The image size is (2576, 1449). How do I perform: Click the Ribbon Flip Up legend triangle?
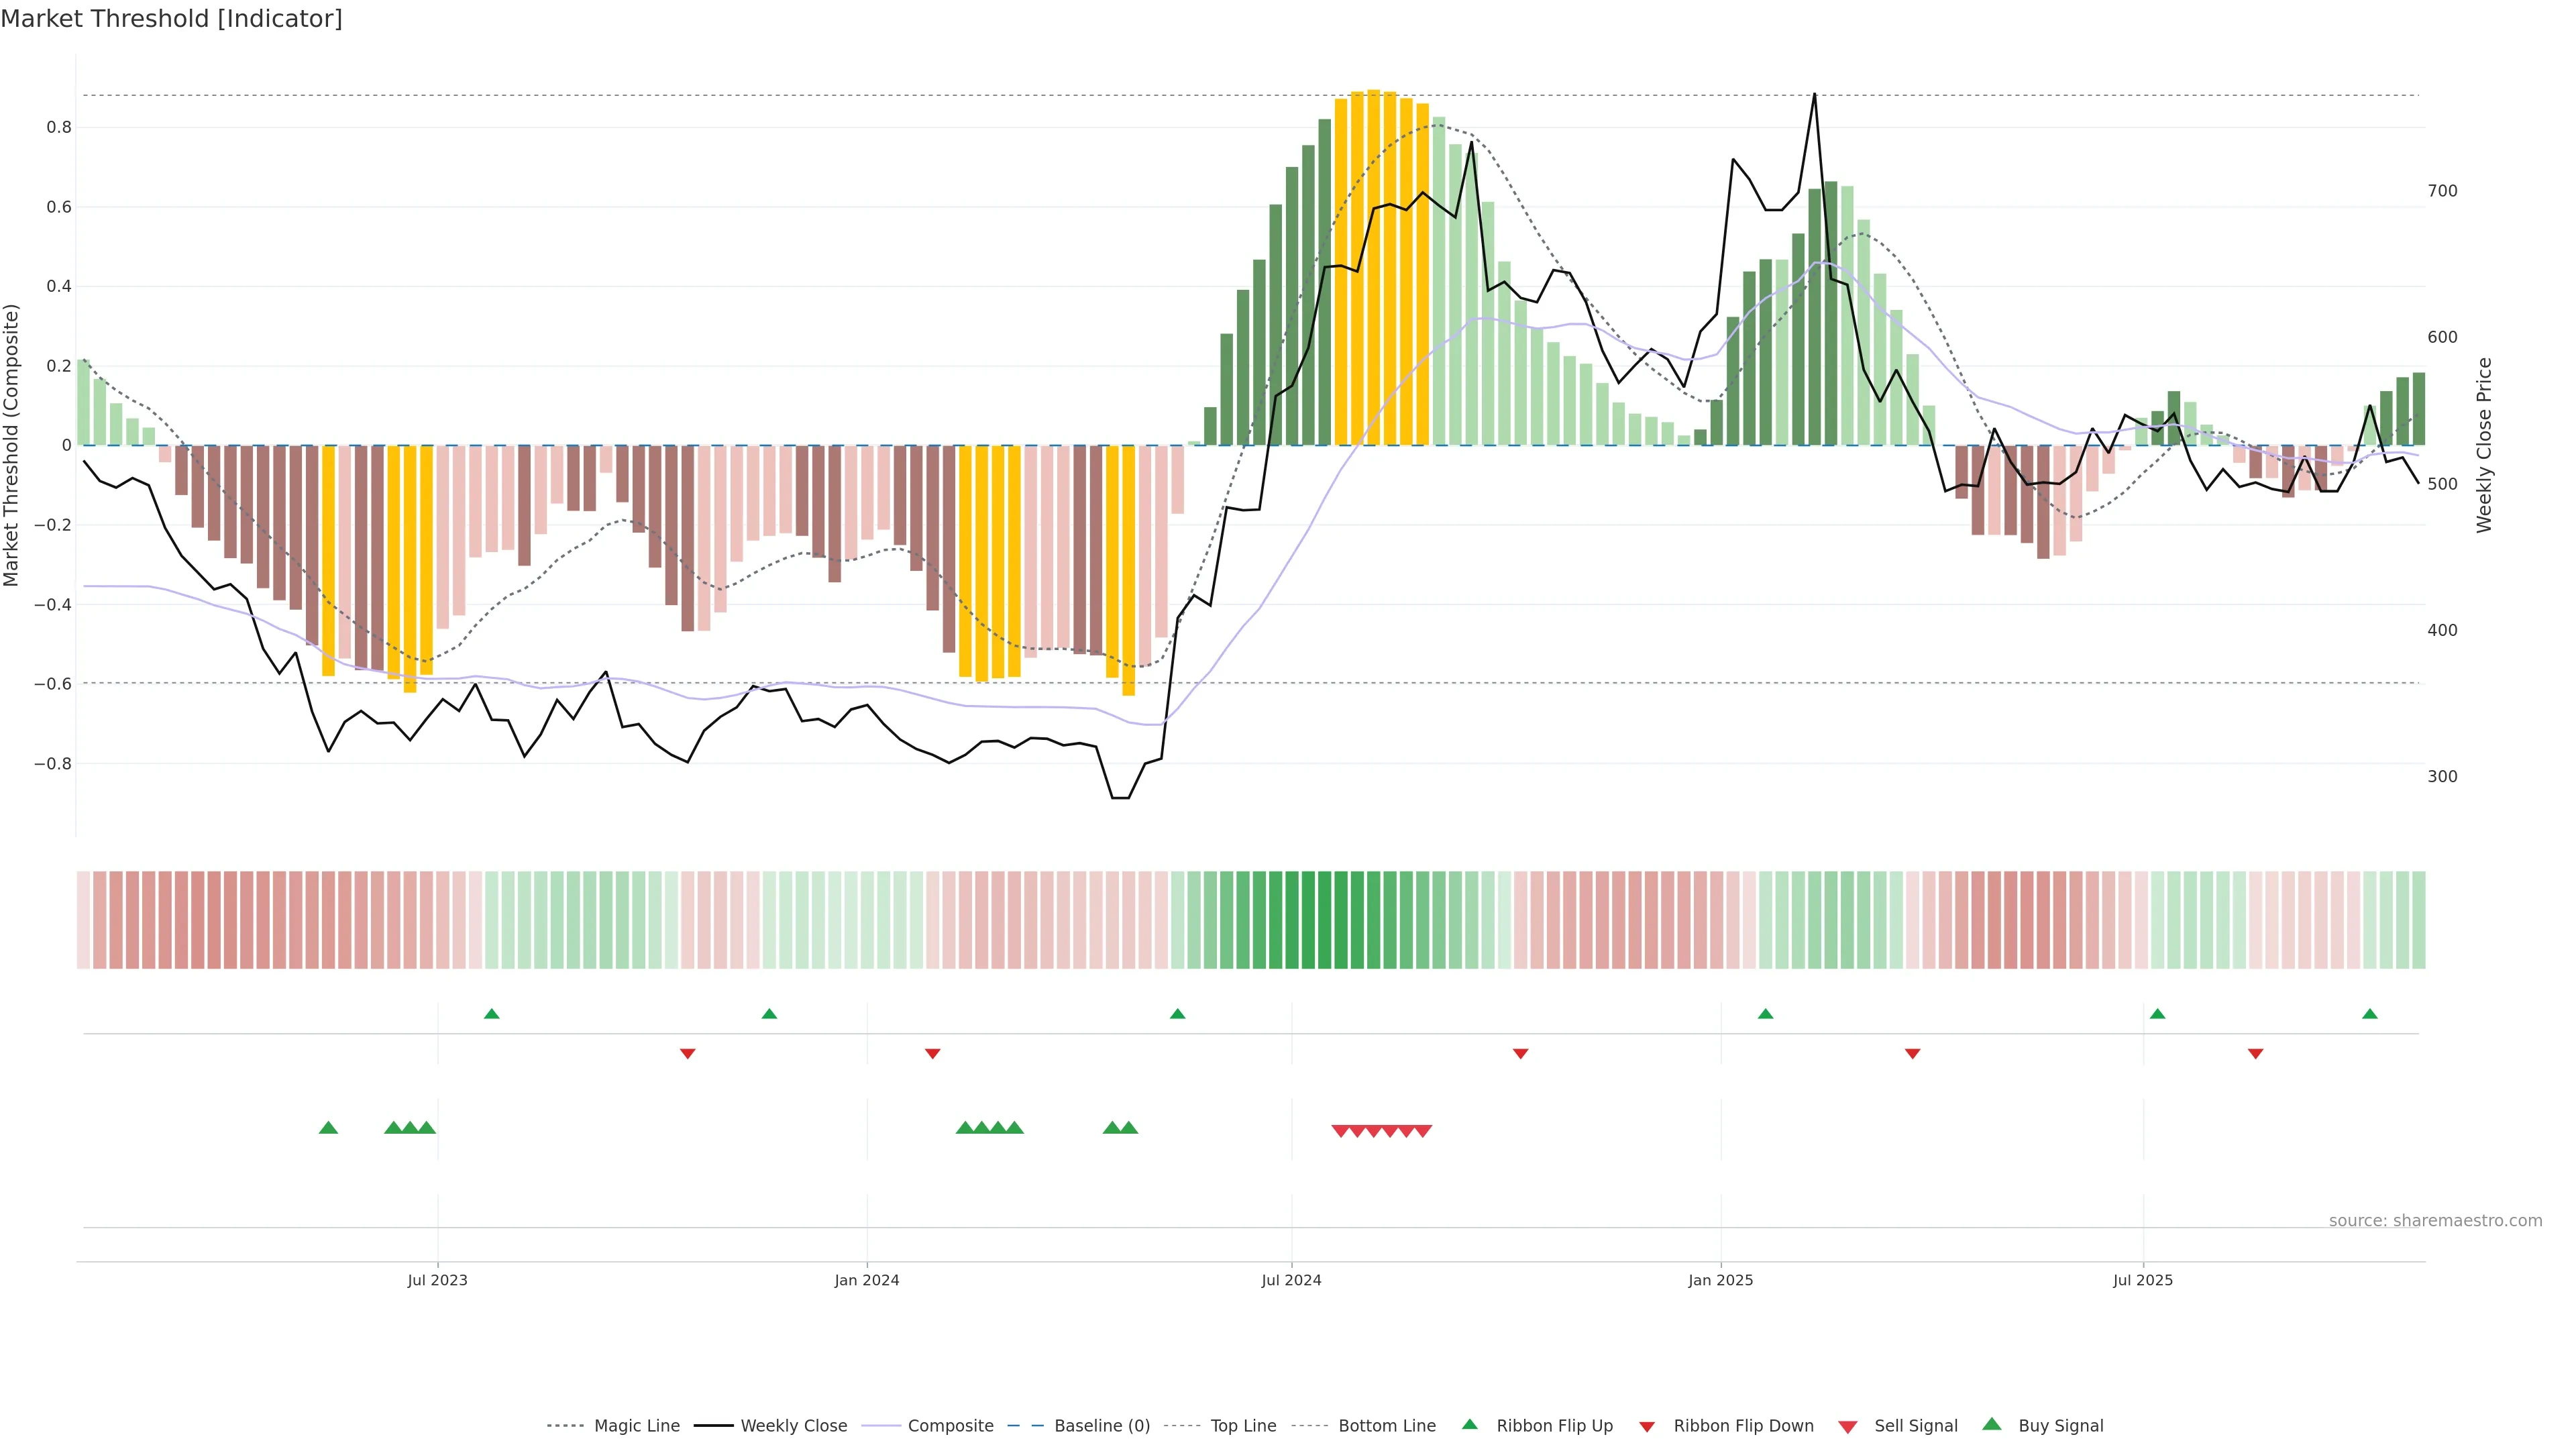[1469, 1424]
